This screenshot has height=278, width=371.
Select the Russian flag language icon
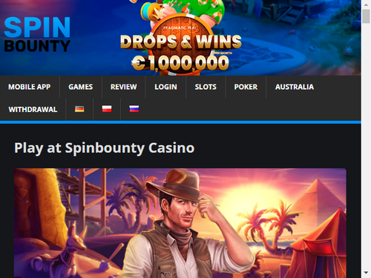(x=134, y=109)
